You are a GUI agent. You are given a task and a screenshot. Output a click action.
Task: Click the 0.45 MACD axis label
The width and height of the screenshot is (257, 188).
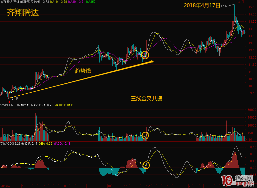[x=253, y=147]
